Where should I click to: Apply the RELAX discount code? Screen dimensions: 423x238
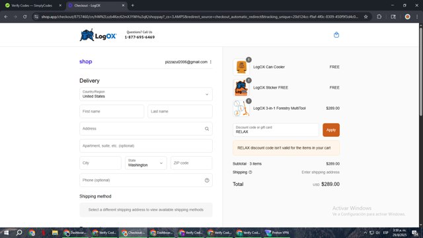click(x=331, y=130)
